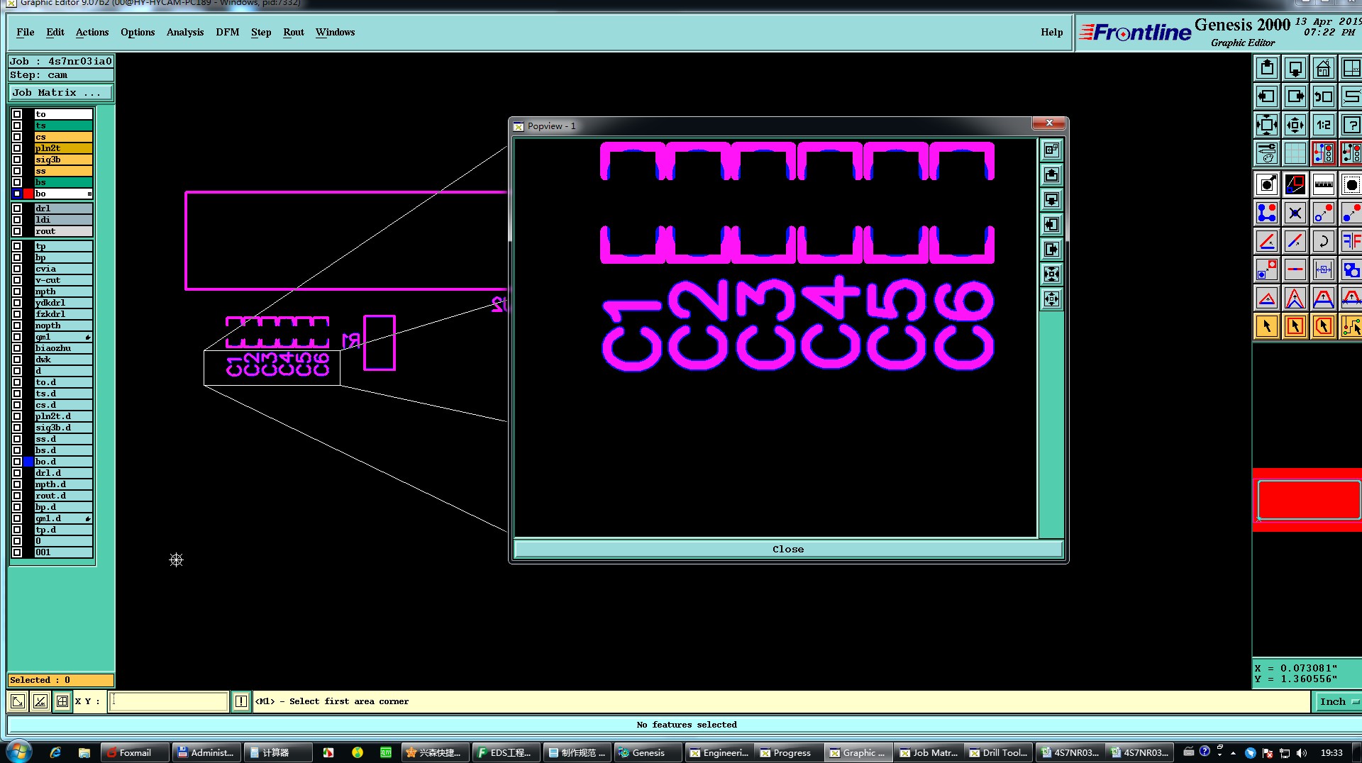The width and height of the screenshot is (1362, 763).
Task: Toggle checkbox for layer bo.d
Action: [x=17, y=462]
